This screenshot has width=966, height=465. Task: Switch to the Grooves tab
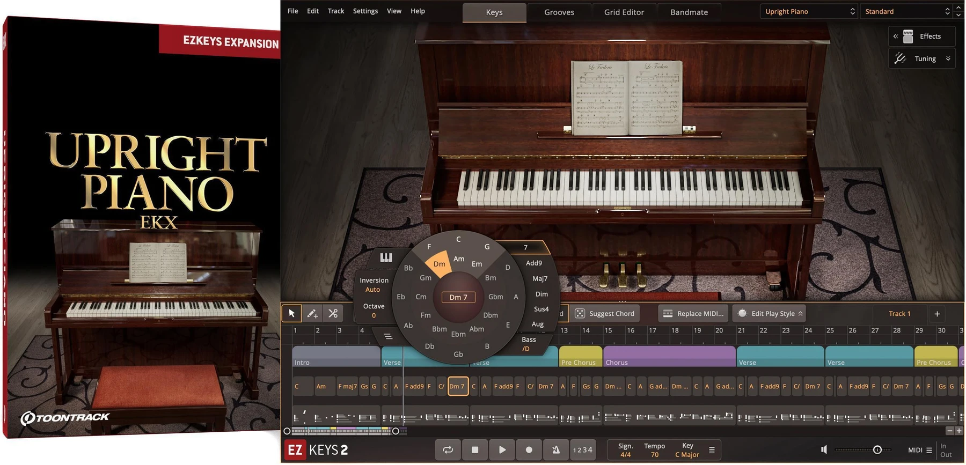559,12
